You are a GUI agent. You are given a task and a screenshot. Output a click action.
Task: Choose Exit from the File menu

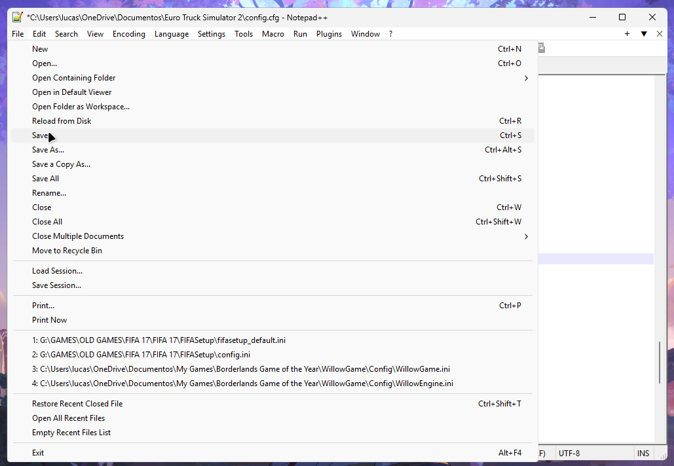273,453
